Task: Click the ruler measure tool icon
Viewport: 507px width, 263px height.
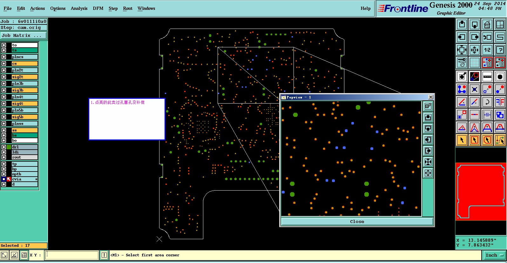Action: click(x=487, y=77)
